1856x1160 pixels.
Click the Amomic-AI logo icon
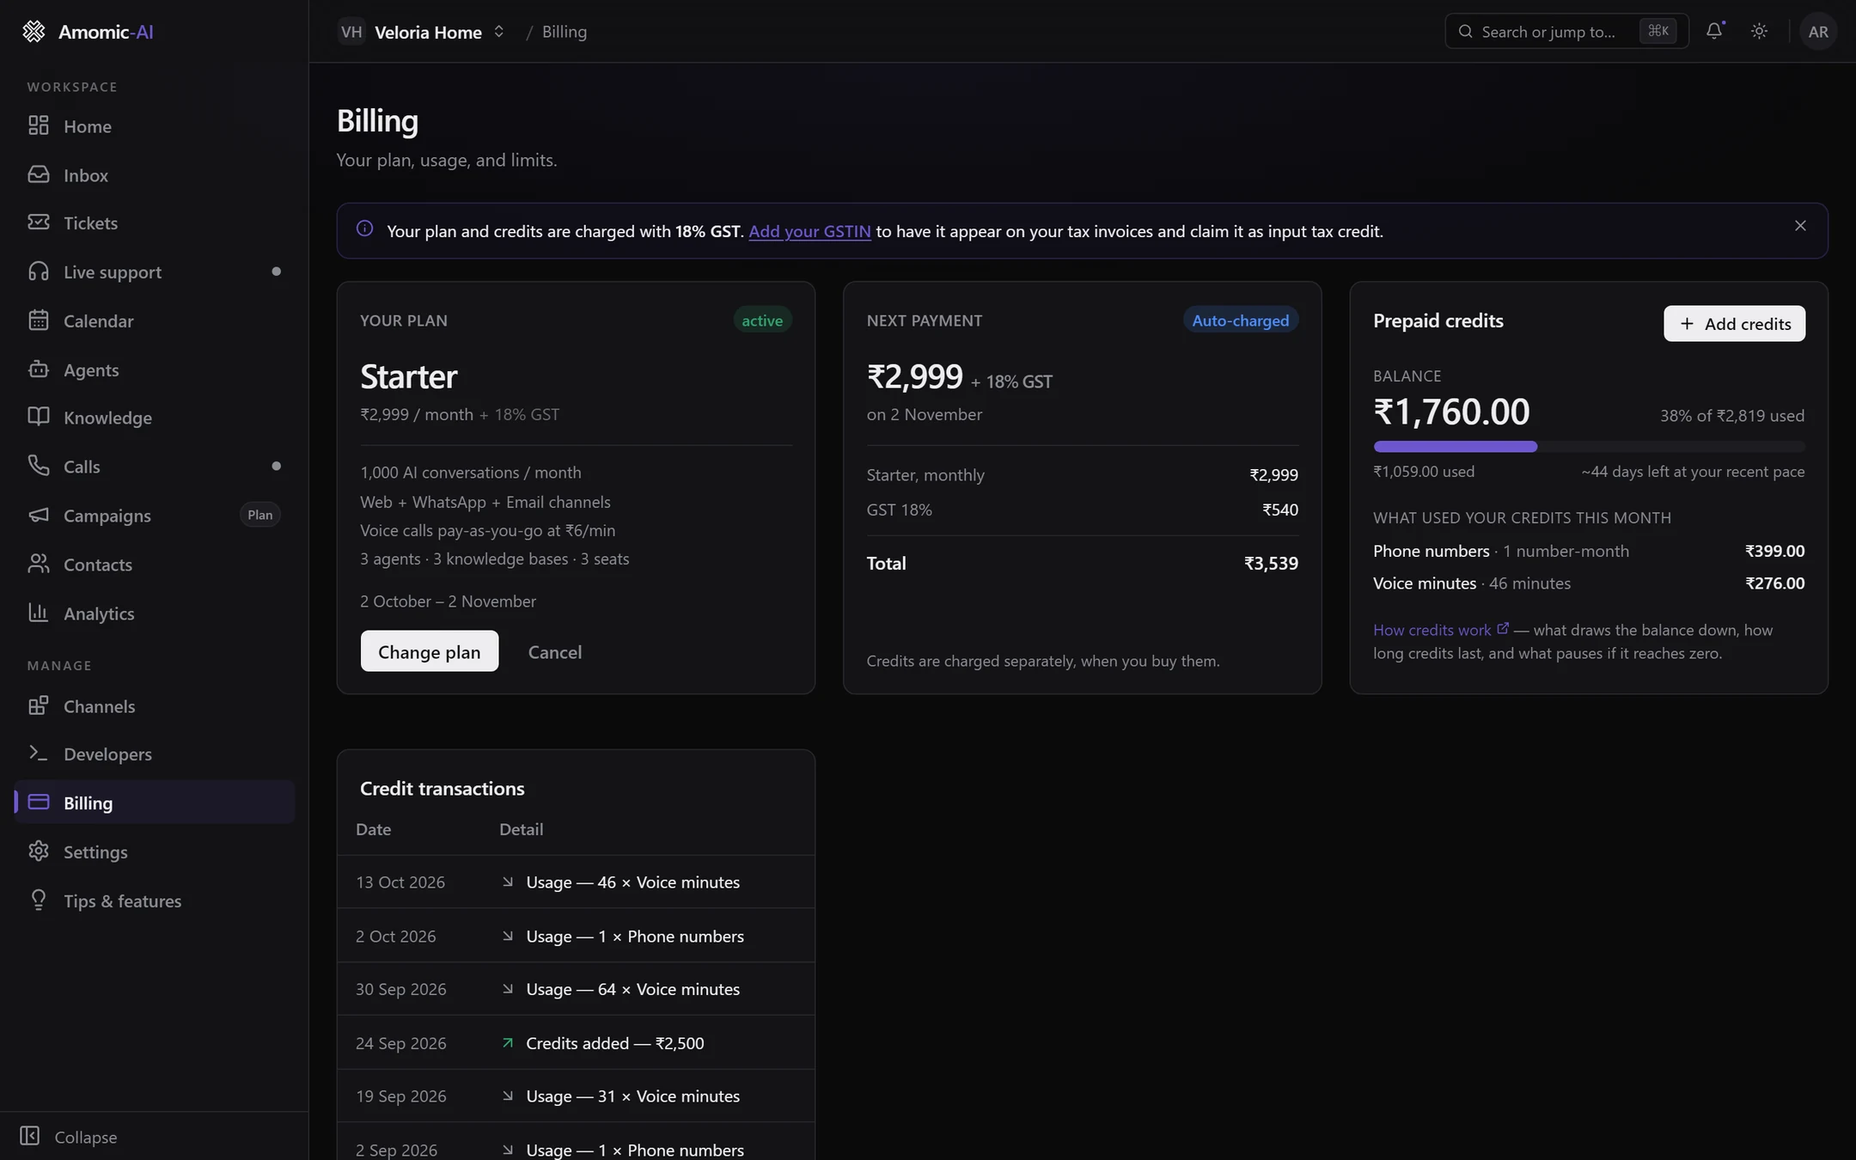tap(34, 32)
